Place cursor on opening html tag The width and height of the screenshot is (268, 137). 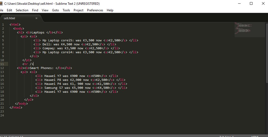click(x=15, y=25)
